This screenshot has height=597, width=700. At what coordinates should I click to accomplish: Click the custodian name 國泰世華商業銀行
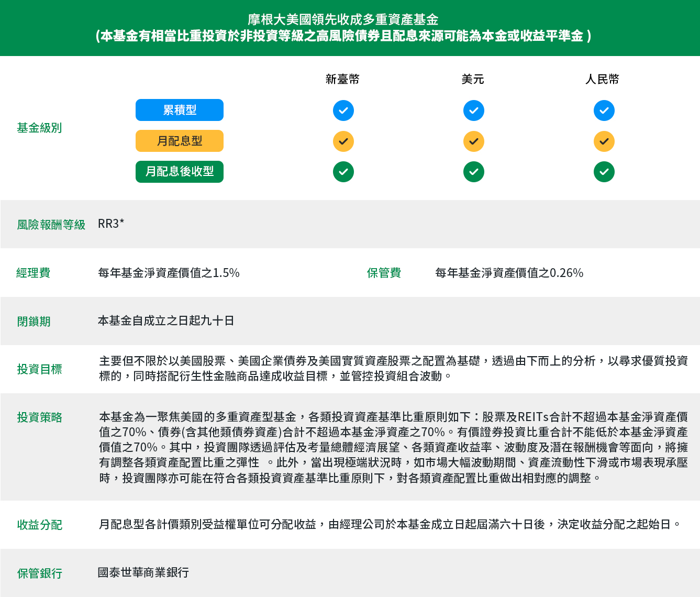tap(143, 572)
